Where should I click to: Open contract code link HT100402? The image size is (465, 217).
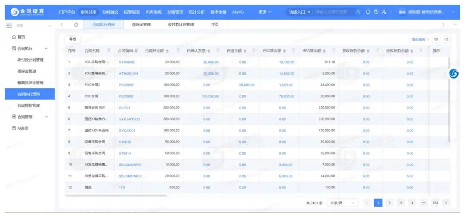127,62
